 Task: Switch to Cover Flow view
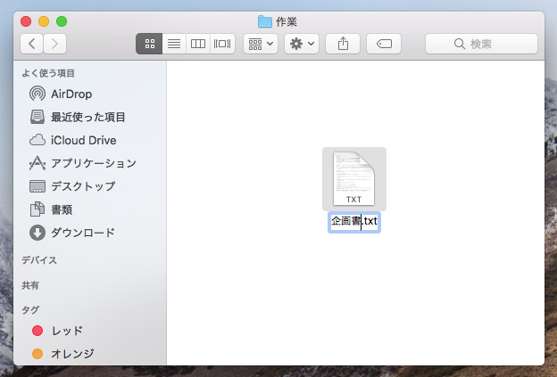(222, 44)
